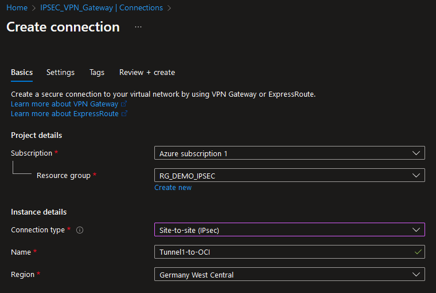
Task: Click the Connection type info icon
Action: point(80,230)
